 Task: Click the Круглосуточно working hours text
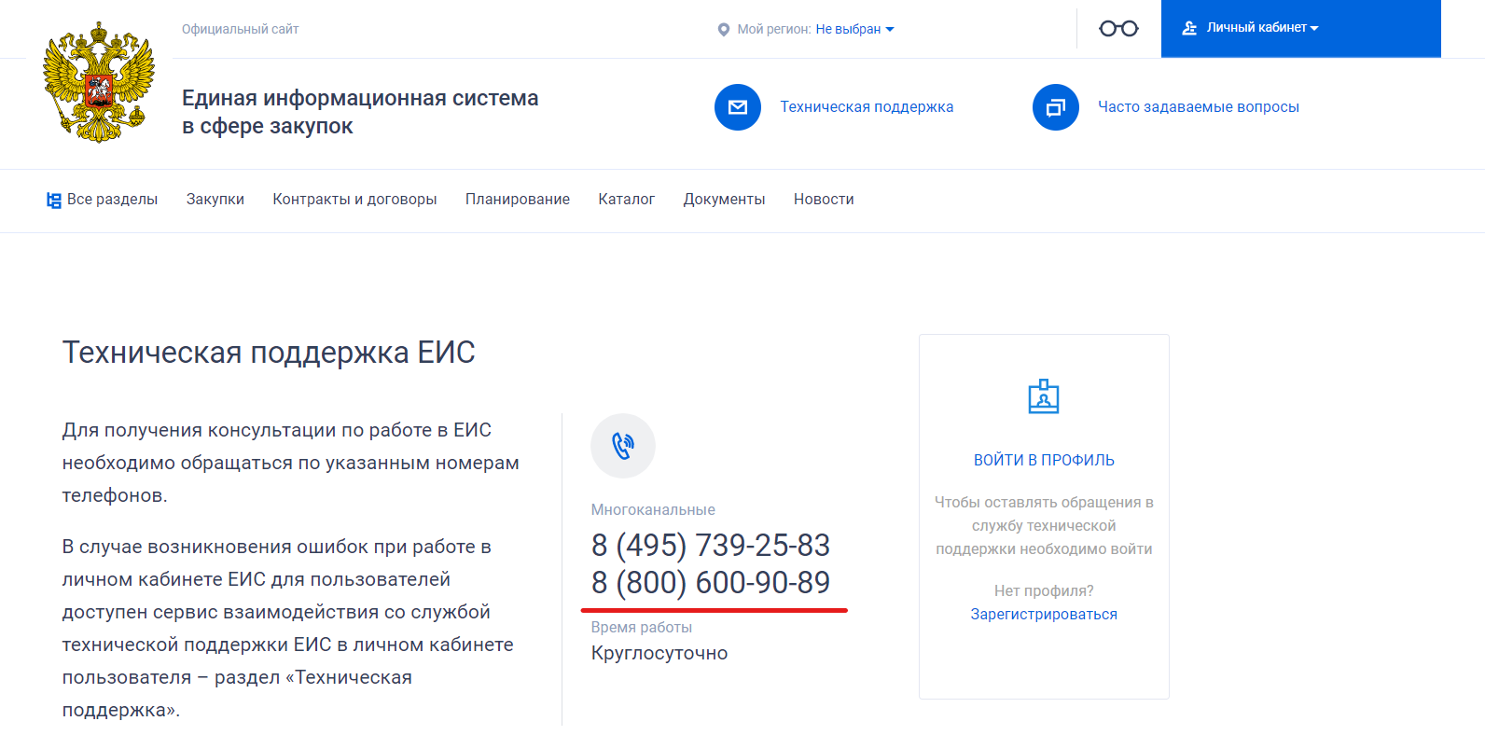point(659,654)
